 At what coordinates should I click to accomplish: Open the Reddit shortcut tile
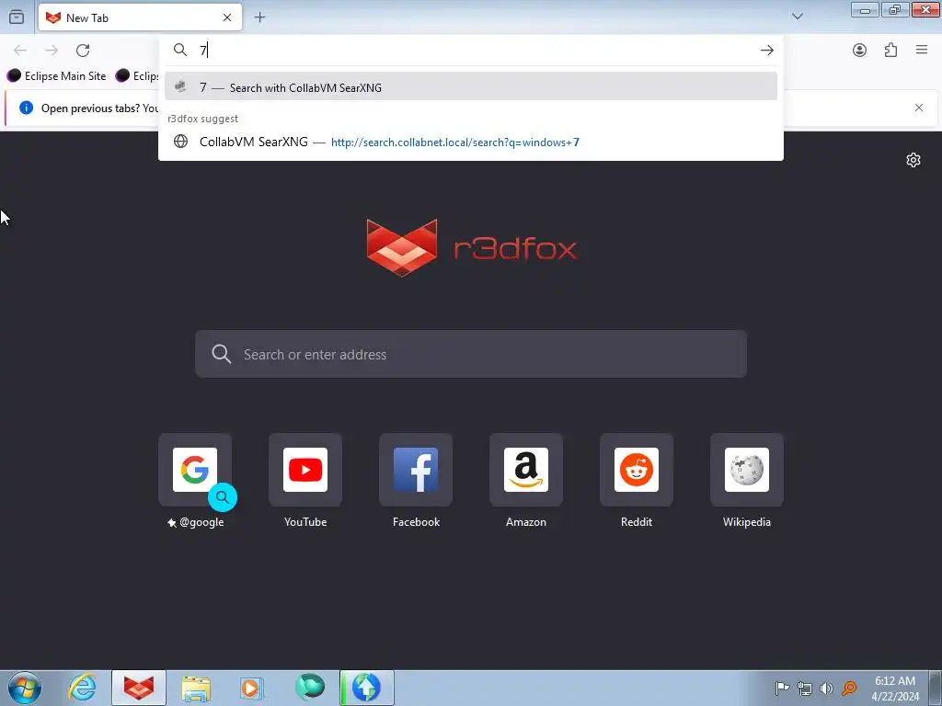pyautogui.click(x=637, y=470)
